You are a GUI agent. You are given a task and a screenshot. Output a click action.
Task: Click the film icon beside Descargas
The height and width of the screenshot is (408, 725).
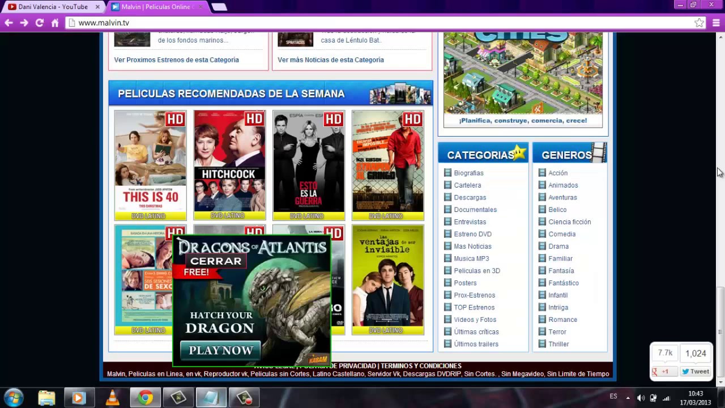click(447, 197)
